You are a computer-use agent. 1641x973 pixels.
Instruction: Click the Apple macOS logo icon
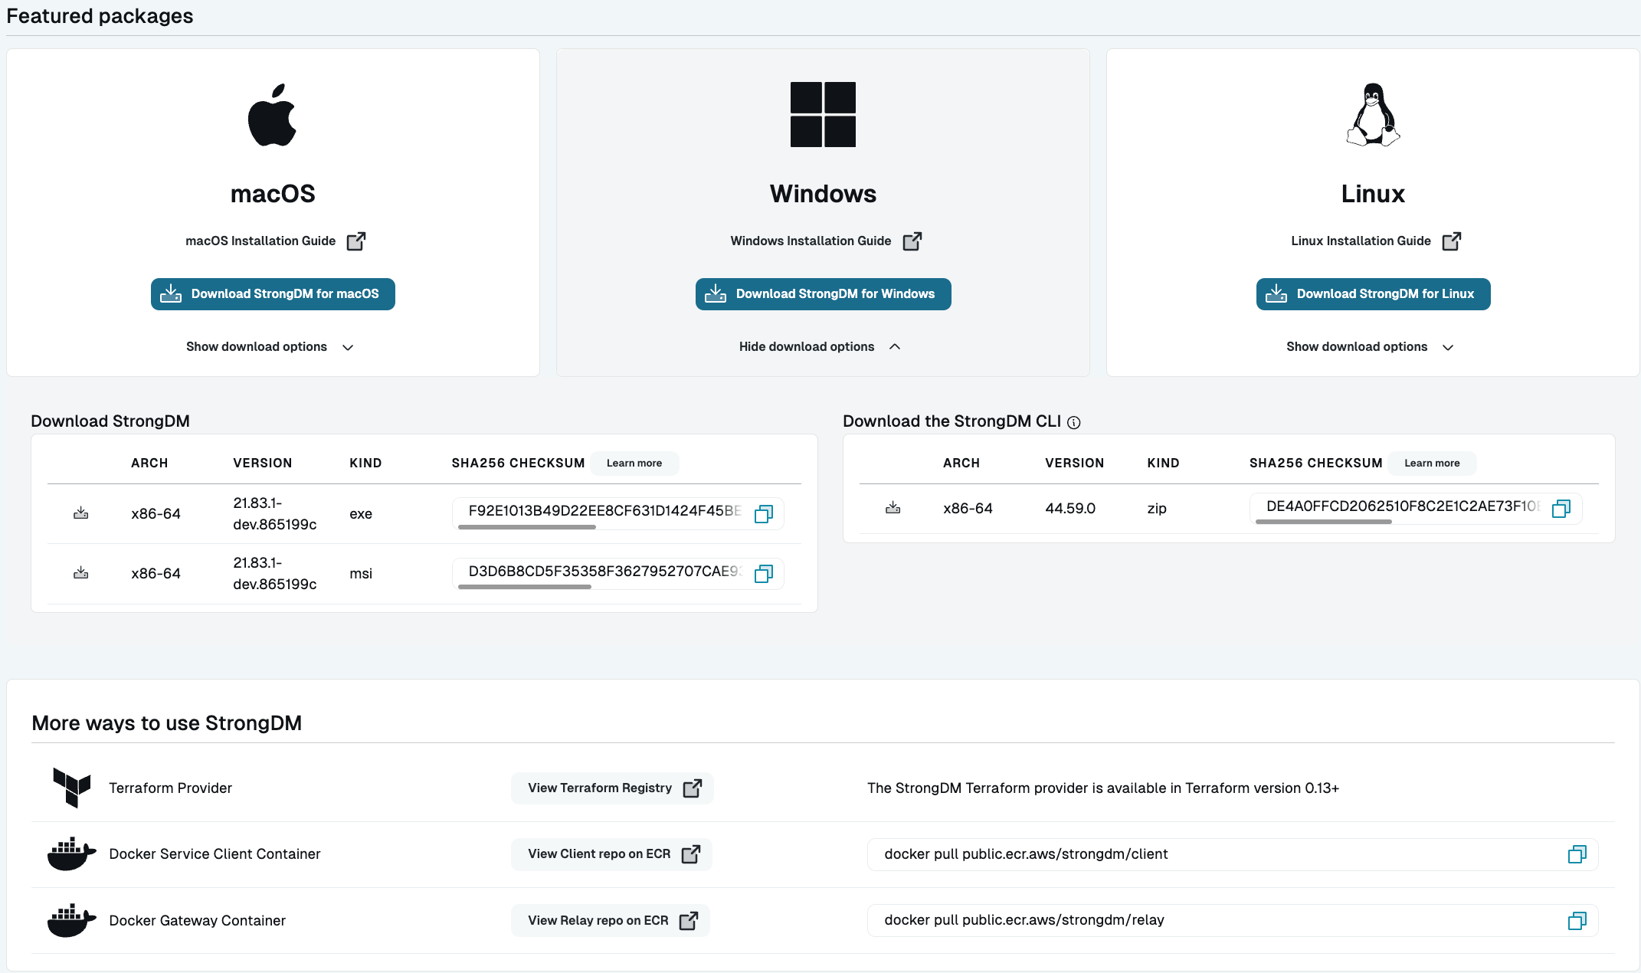pos(272,115)
